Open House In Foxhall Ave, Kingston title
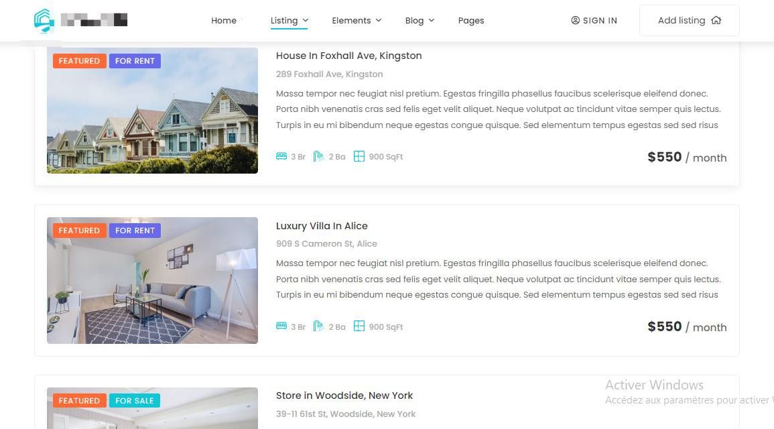 (349, 56)
